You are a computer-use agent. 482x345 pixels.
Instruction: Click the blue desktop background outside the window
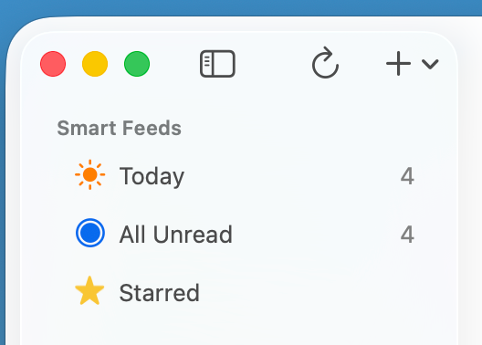(240, 6)
